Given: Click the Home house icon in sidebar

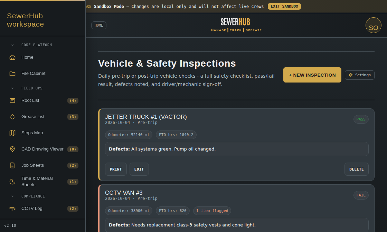Looking at the screenshot, I should 12,57.
